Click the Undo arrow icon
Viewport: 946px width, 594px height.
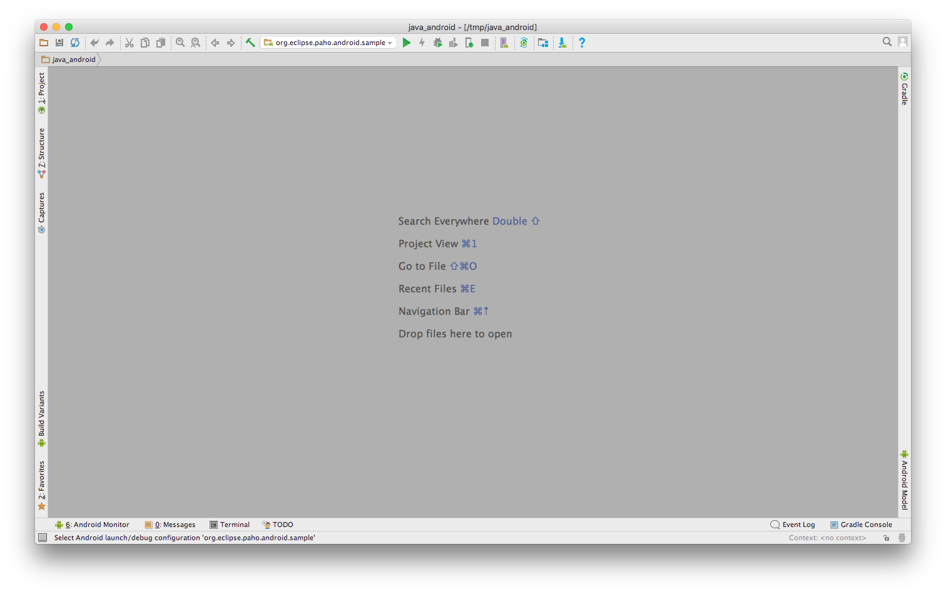point(94,43)
